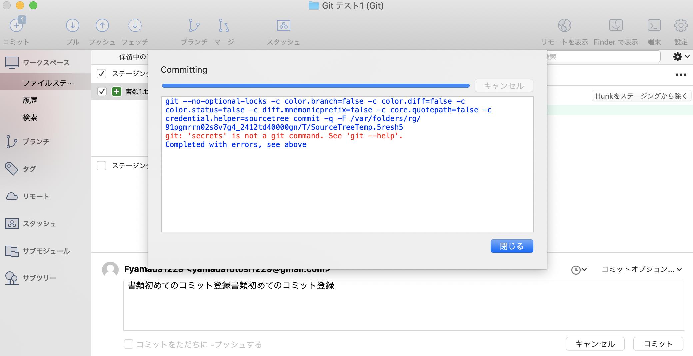Click the three-dots more options icon
Image resolution: width=693 pixels, height=356 pixels.
coord(681,75)
